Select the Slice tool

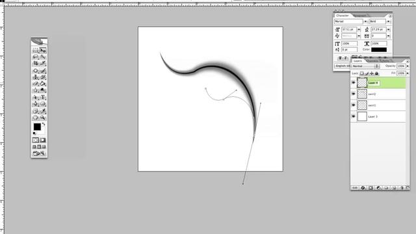[x=43, y=64]
